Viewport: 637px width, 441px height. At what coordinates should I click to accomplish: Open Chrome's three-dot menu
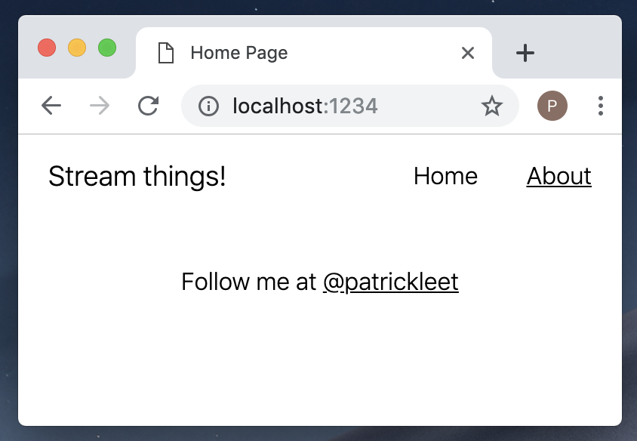(x=601, y=106)
